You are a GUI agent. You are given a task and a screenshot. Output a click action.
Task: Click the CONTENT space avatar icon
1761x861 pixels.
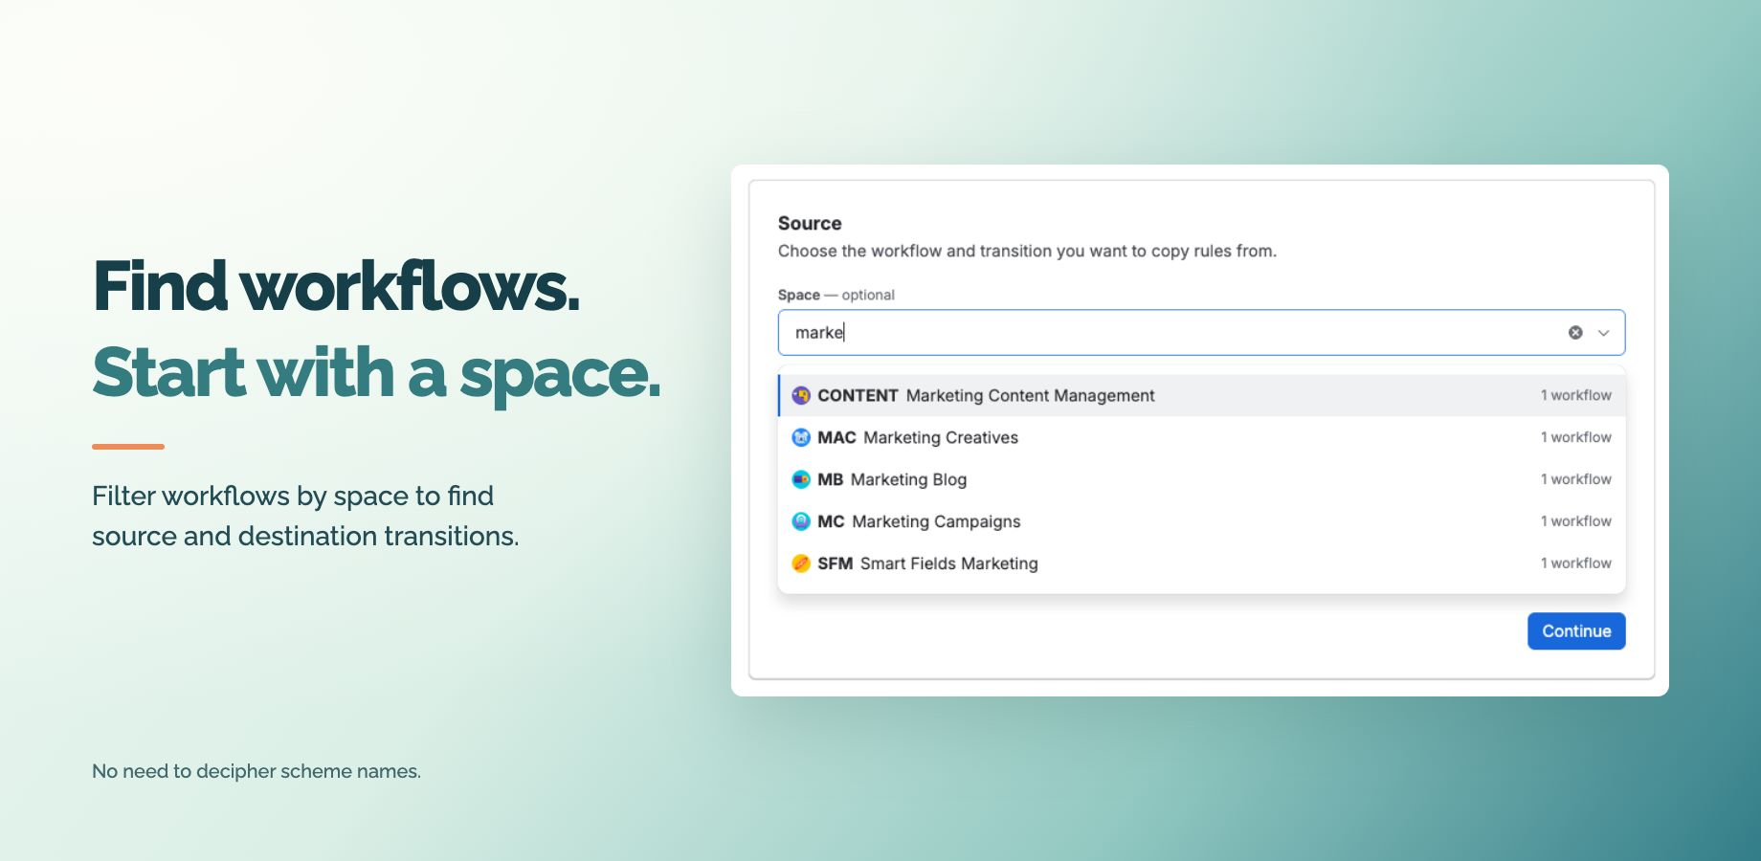(x=801, y=395)
